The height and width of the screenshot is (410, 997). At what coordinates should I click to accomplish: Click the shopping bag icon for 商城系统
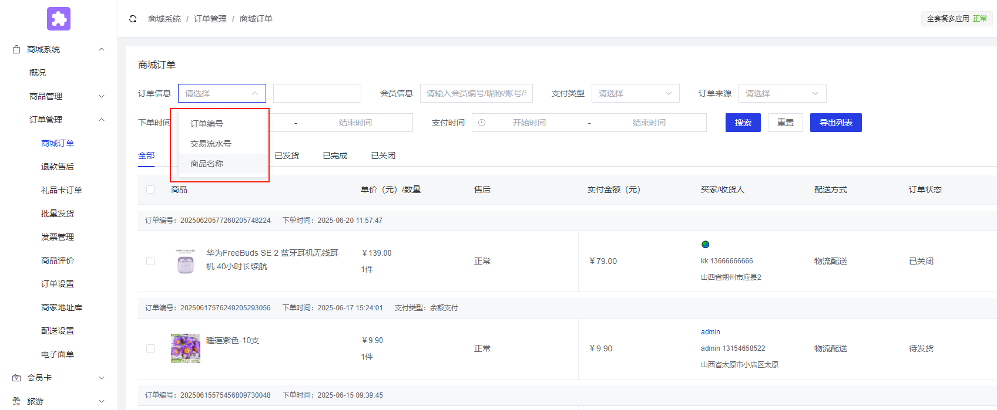click(x=16, y=49)
